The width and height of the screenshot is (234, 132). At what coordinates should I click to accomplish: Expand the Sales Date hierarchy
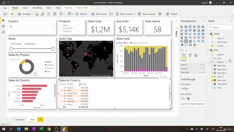(x=210, y=66)
